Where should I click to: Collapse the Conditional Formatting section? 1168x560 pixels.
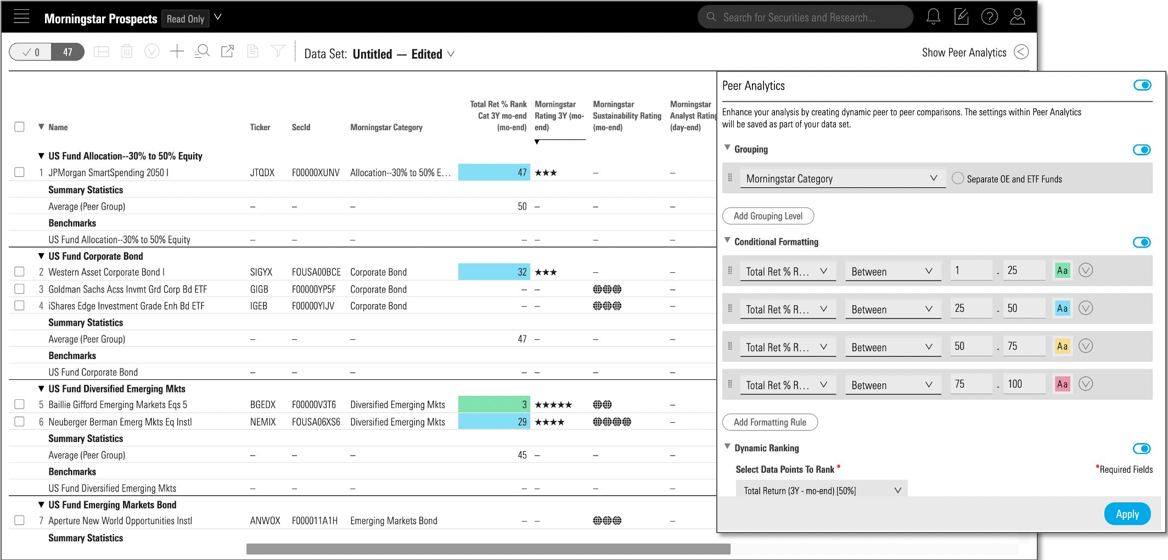(x=727, y=240)
